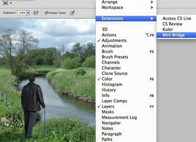This screenshot has height=142, width=196.
Task: Open the Info panel entry
Action: [126, 96]
